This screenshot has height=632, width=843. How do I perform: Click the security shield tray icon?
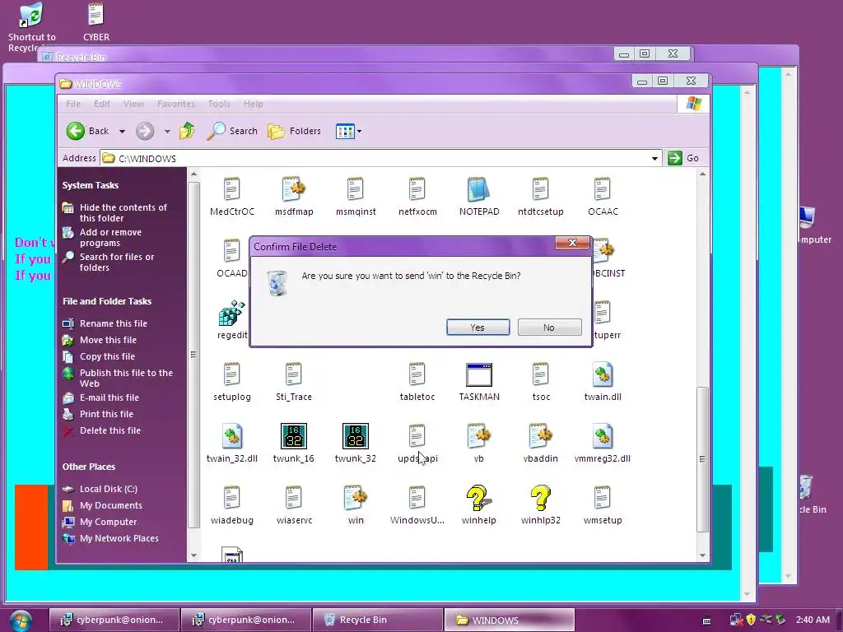pyautogui.click(x=751, y=620)
